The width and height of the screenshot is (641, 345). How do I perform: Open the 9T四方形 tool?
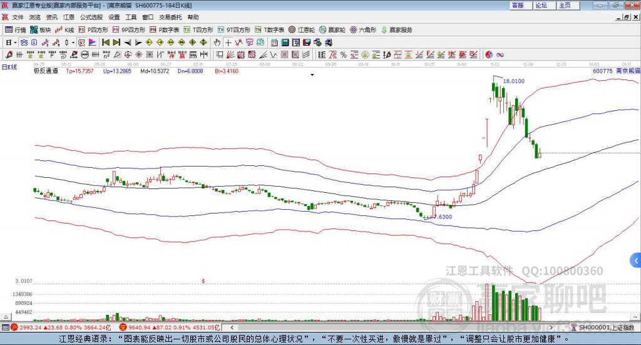click(x=234, y=30)
